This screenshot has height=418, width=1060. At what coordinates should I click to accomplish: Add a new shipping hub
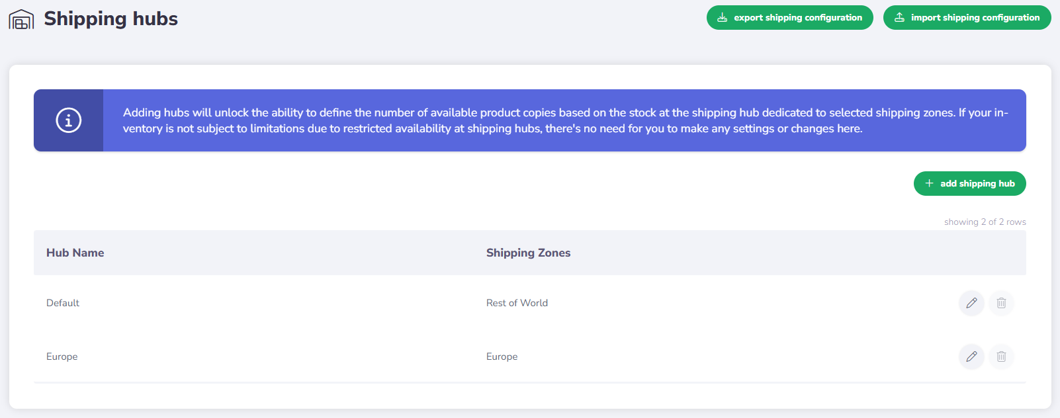click(969, 184)
